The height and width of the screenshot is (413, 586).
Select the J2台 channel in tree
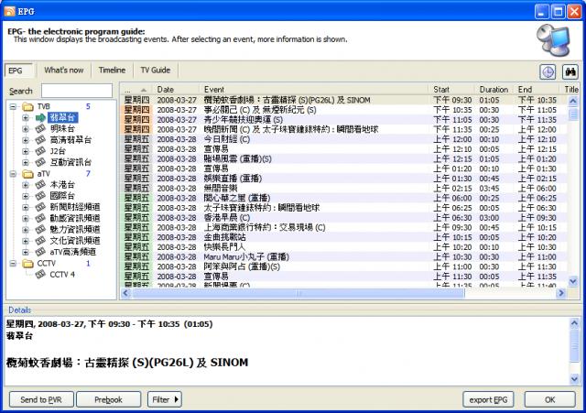click(57, 151)
